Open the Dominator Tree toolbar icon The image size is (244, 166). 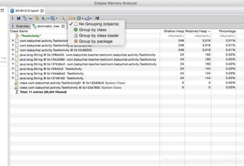click(25, 18)
